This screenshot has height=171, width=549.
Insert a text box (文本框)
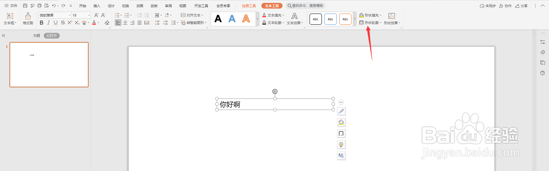(10, 19)
